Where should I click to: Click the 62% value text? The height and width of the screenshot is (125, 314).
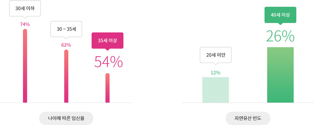(x=66, y=45)
